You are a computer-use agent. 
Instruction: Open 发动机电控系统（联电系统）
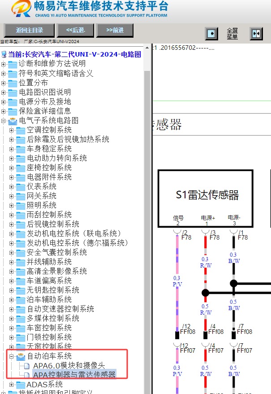pos(74,233)
